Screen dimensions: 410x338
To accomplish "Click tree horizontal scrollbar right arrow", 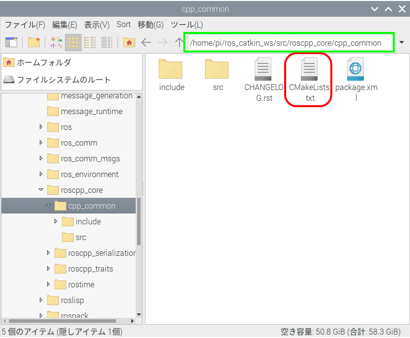I will (x=133, y=321).
